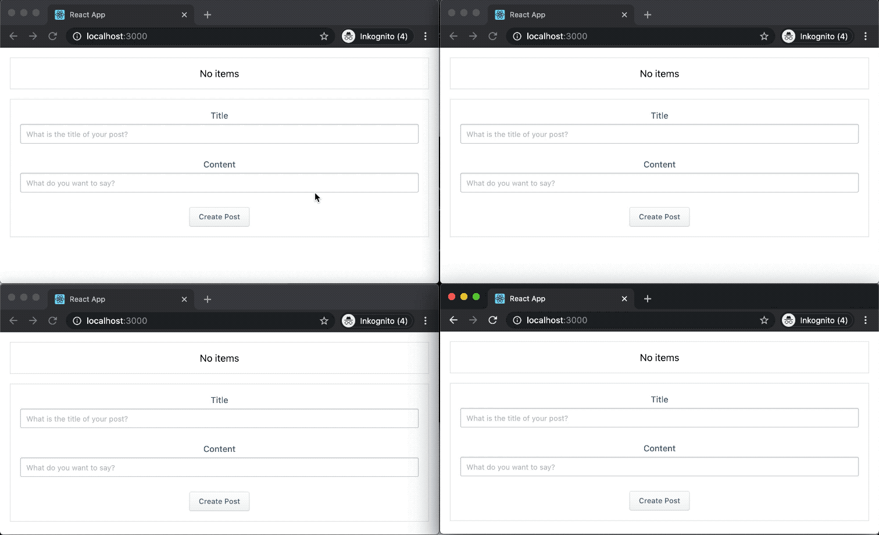Open Chrome menu in the bottom-left window
Image resolution: width=879 pixels, height=535 pixels.
(425, 320)
